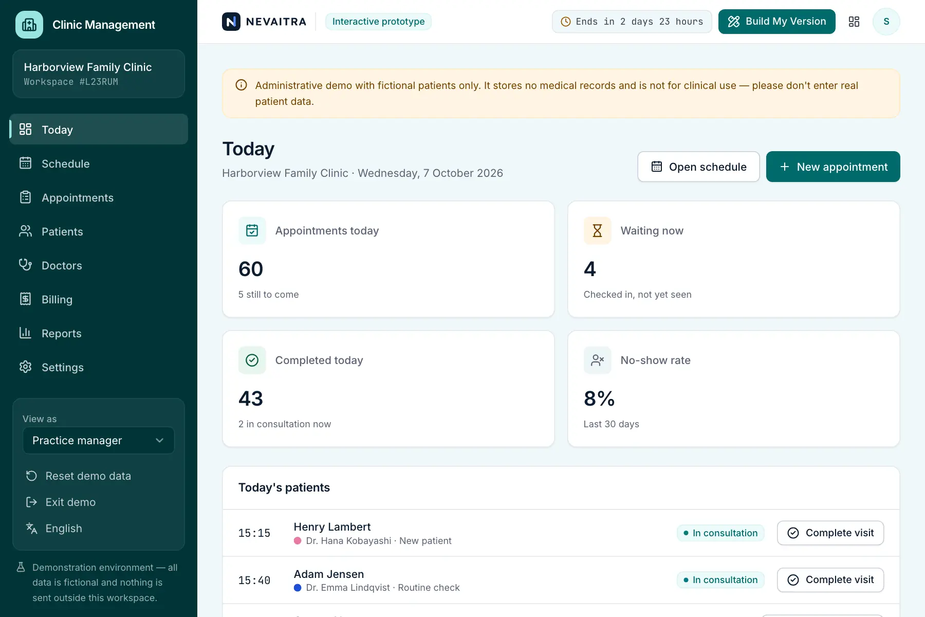Open the Harborview Family Clinic workspace card
Viewport: 925px width, 617px height.
[x=99, y=74]
